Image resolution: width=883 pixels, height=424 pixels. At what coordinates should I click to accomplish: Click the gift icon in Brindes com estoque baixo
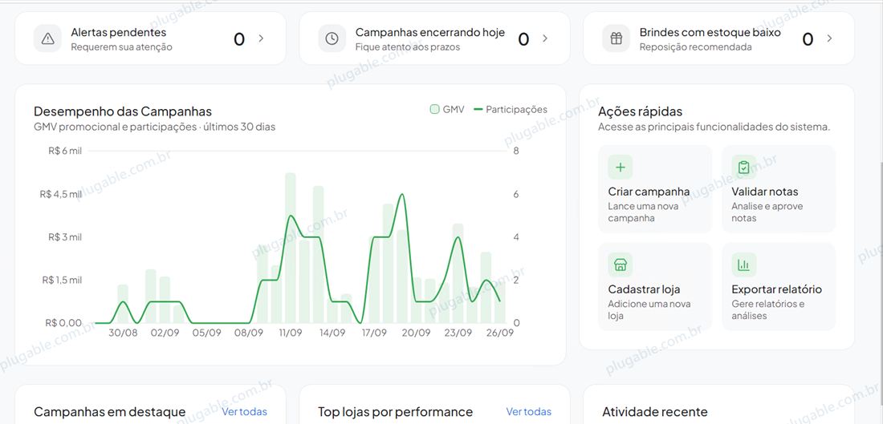pos(616,38)
